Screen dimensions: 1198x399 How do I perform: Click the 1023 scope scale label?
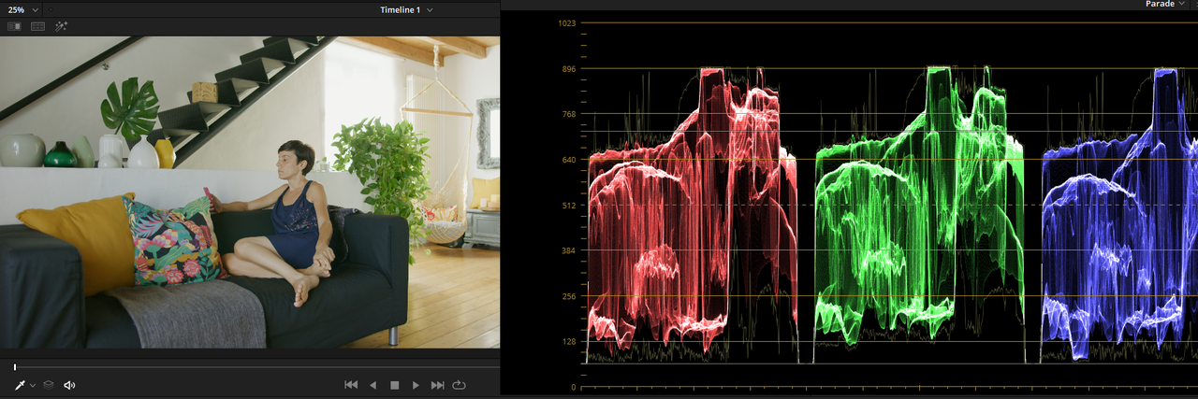pyautogui.click(x=566, y=22)
